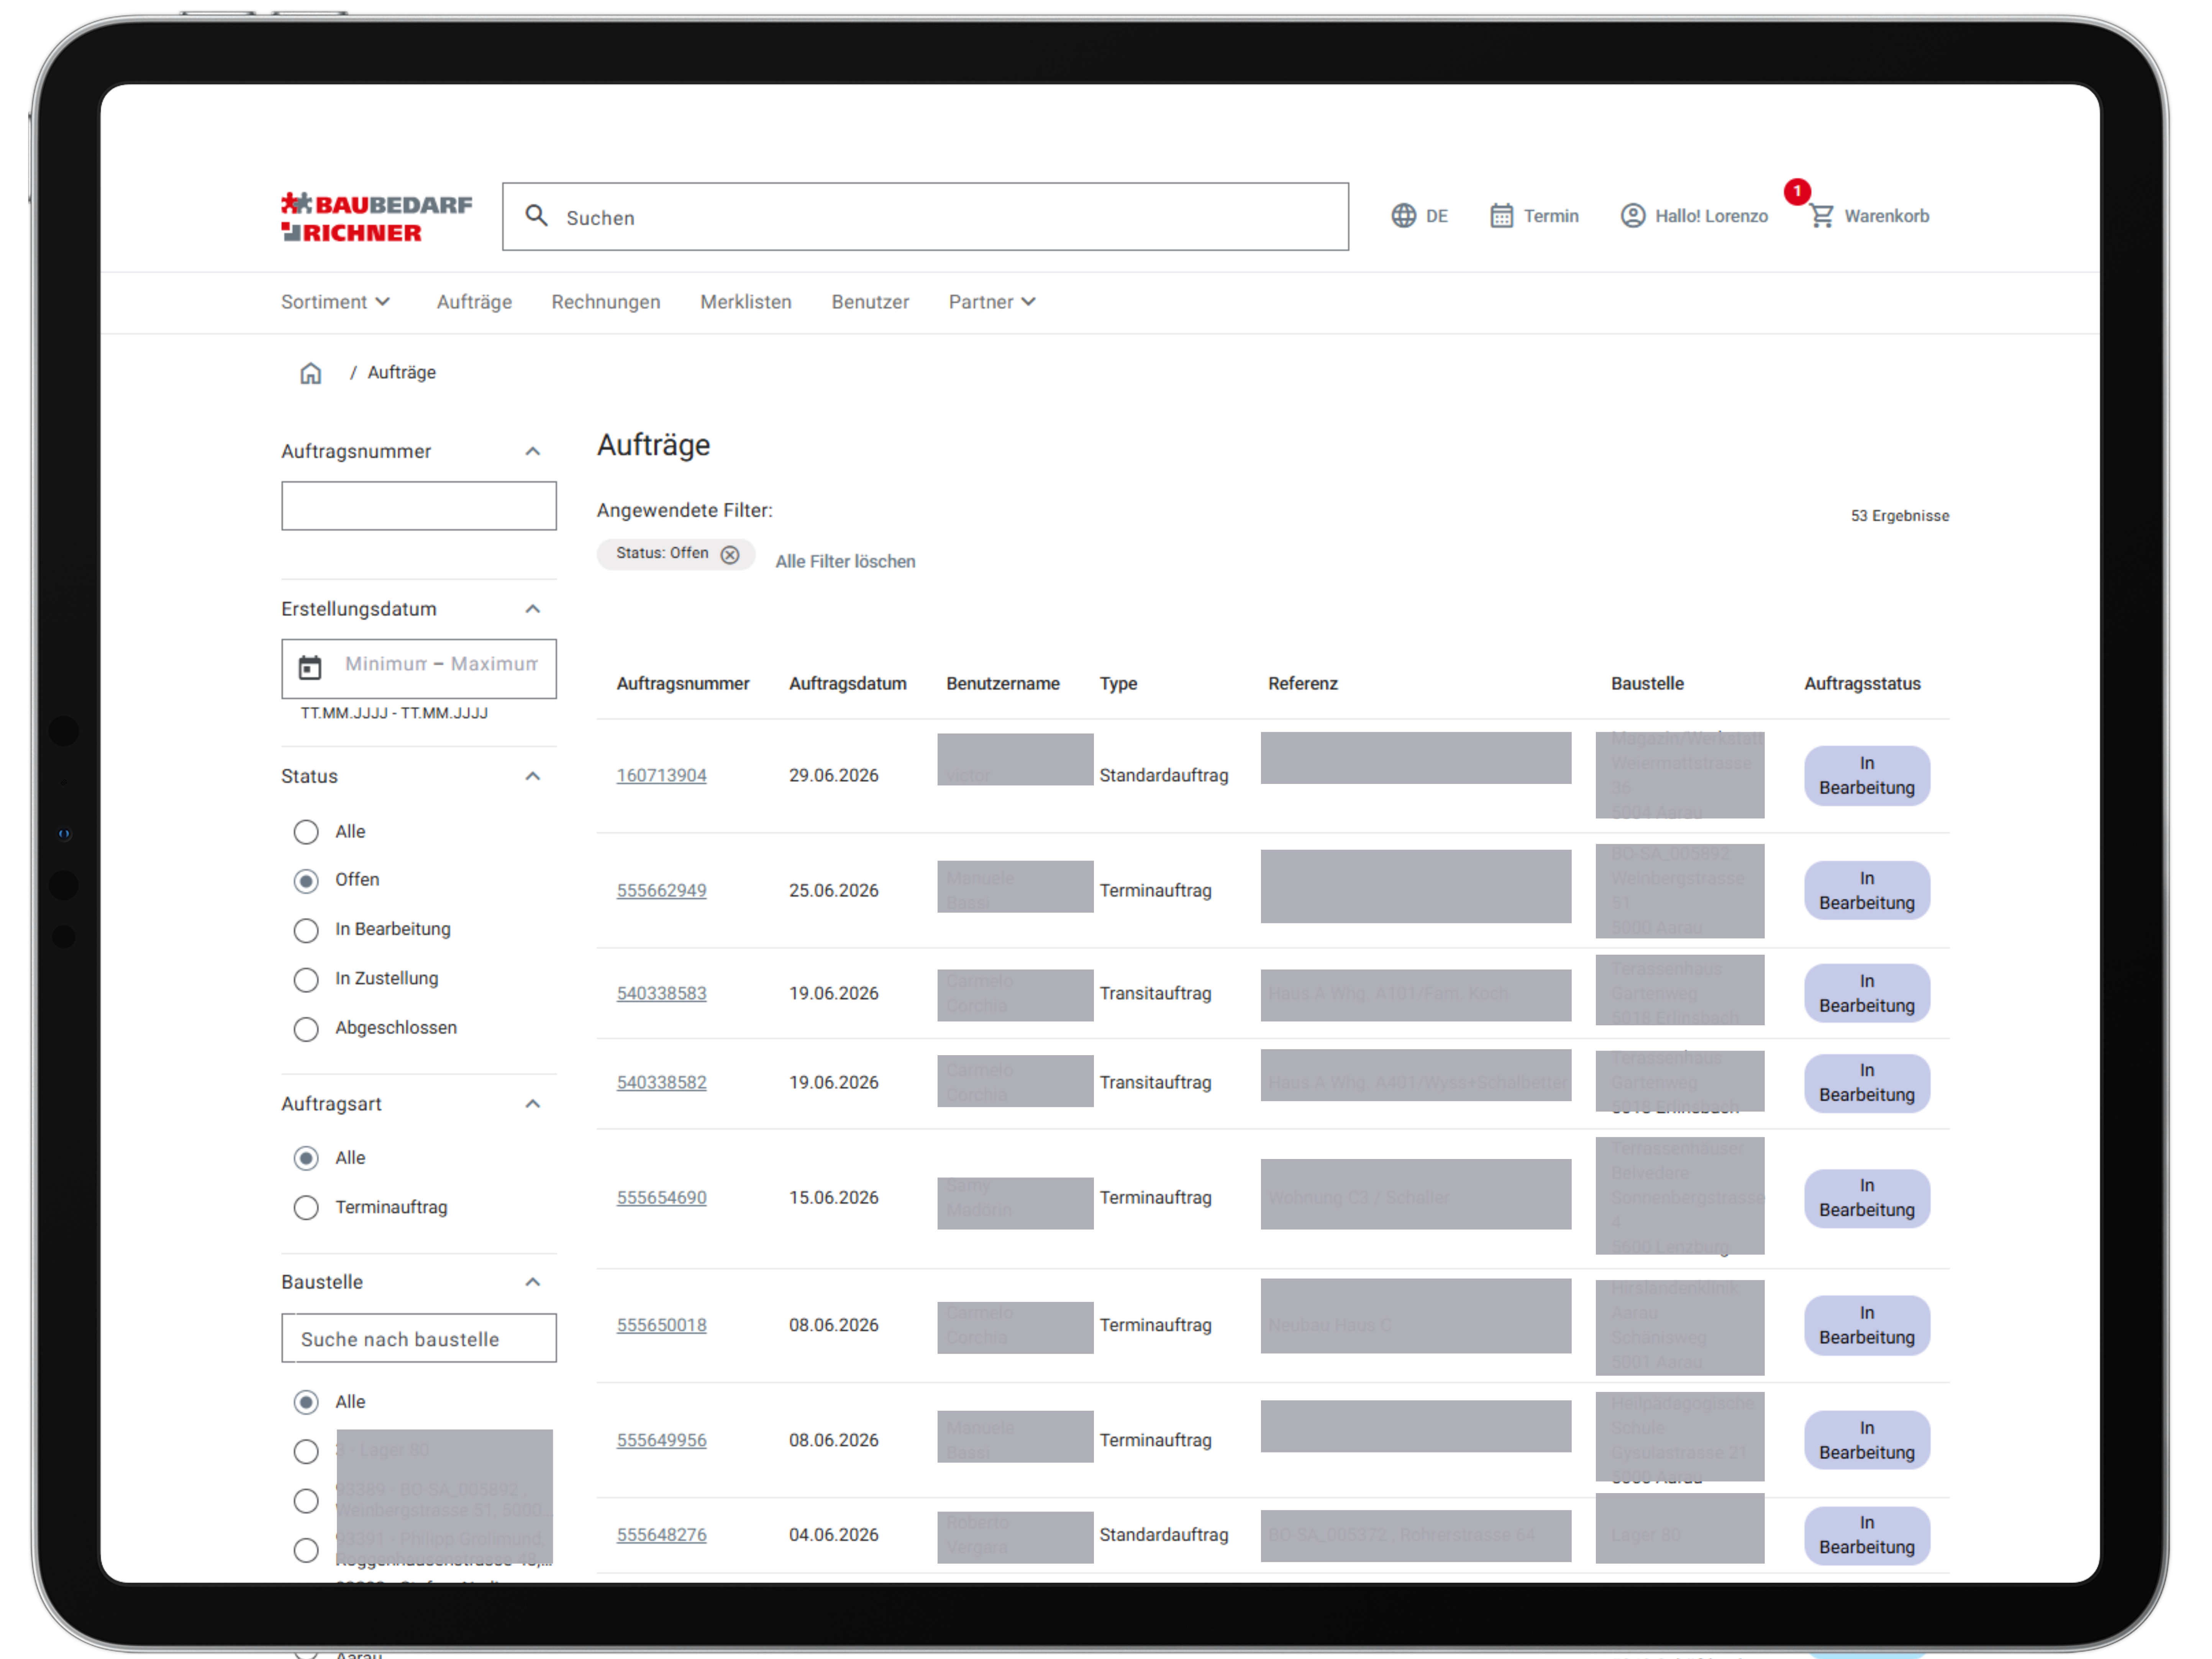The height and width of the screenshot is (1659, 2212).
Task: Go to home via breadcrumb icon
Action: tap(311, 373)
